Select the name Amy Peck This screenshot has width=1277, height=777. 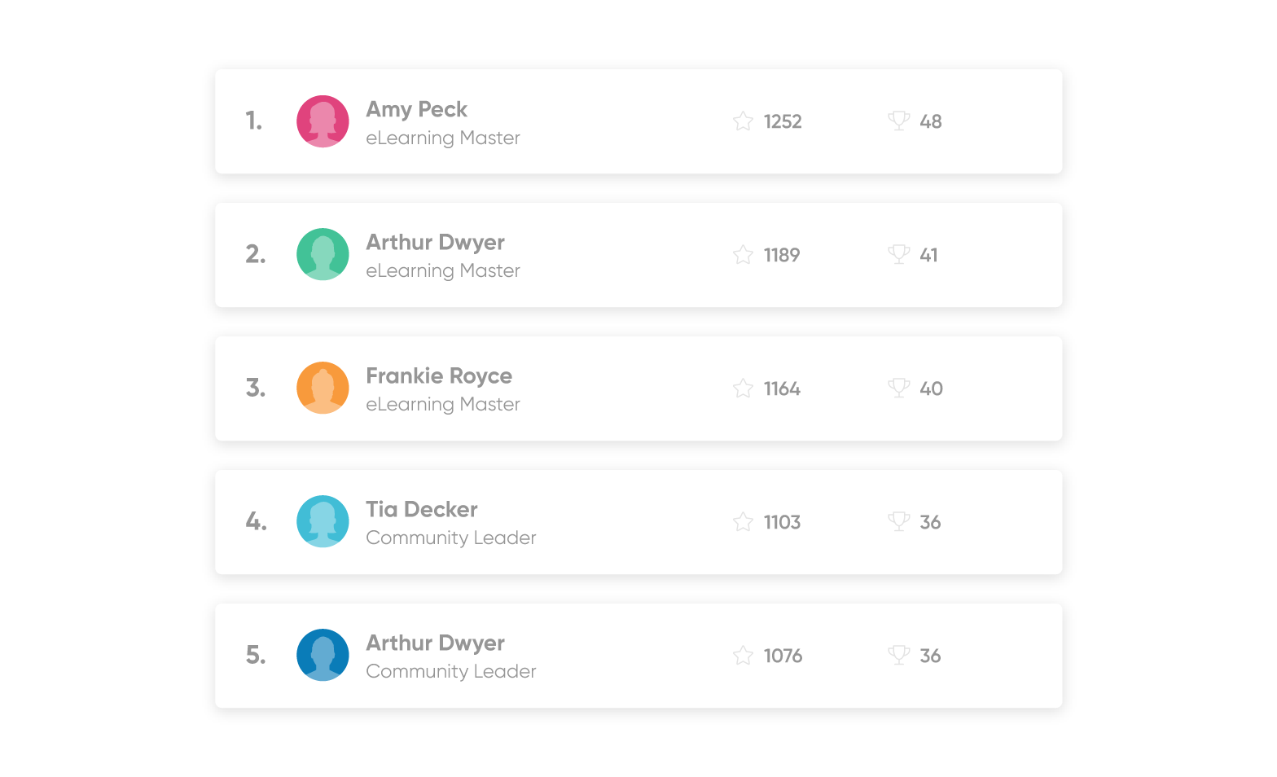tap(416, 110)
